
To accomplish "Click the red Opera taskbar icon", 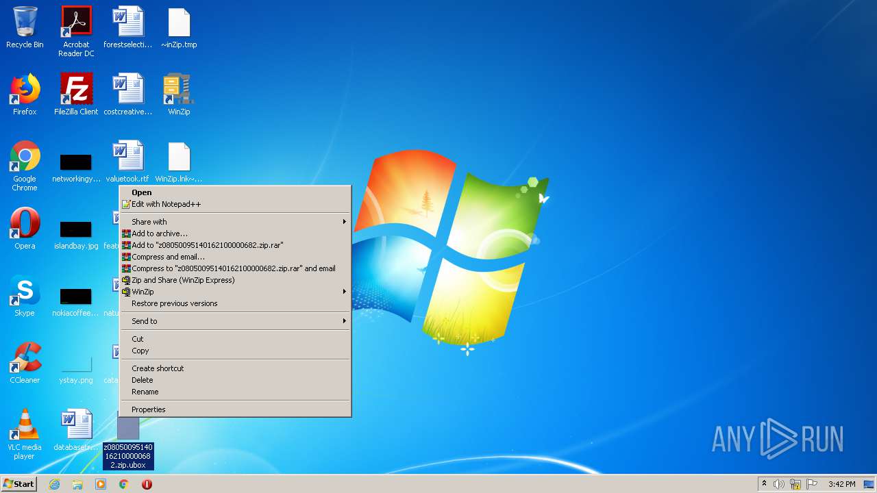I will coord(147,484).
